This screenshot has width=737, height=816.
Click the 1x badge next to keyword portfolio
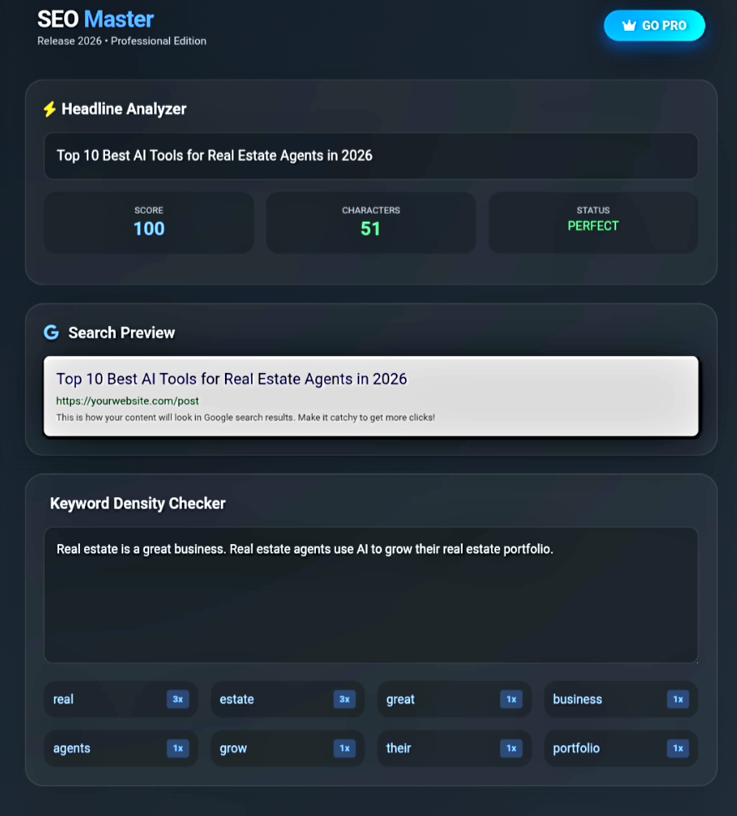678,748
